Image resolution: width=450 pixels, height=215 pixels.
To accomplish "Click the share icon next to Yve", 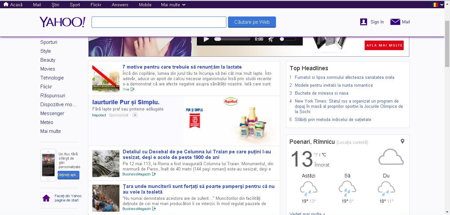I will (x=132, y=89).
